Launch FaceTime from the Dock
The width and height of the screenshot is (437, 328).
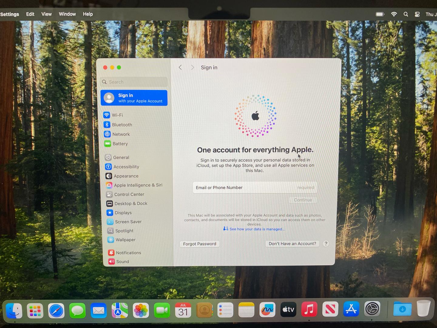pyautogui.click(x=162, y=310)
